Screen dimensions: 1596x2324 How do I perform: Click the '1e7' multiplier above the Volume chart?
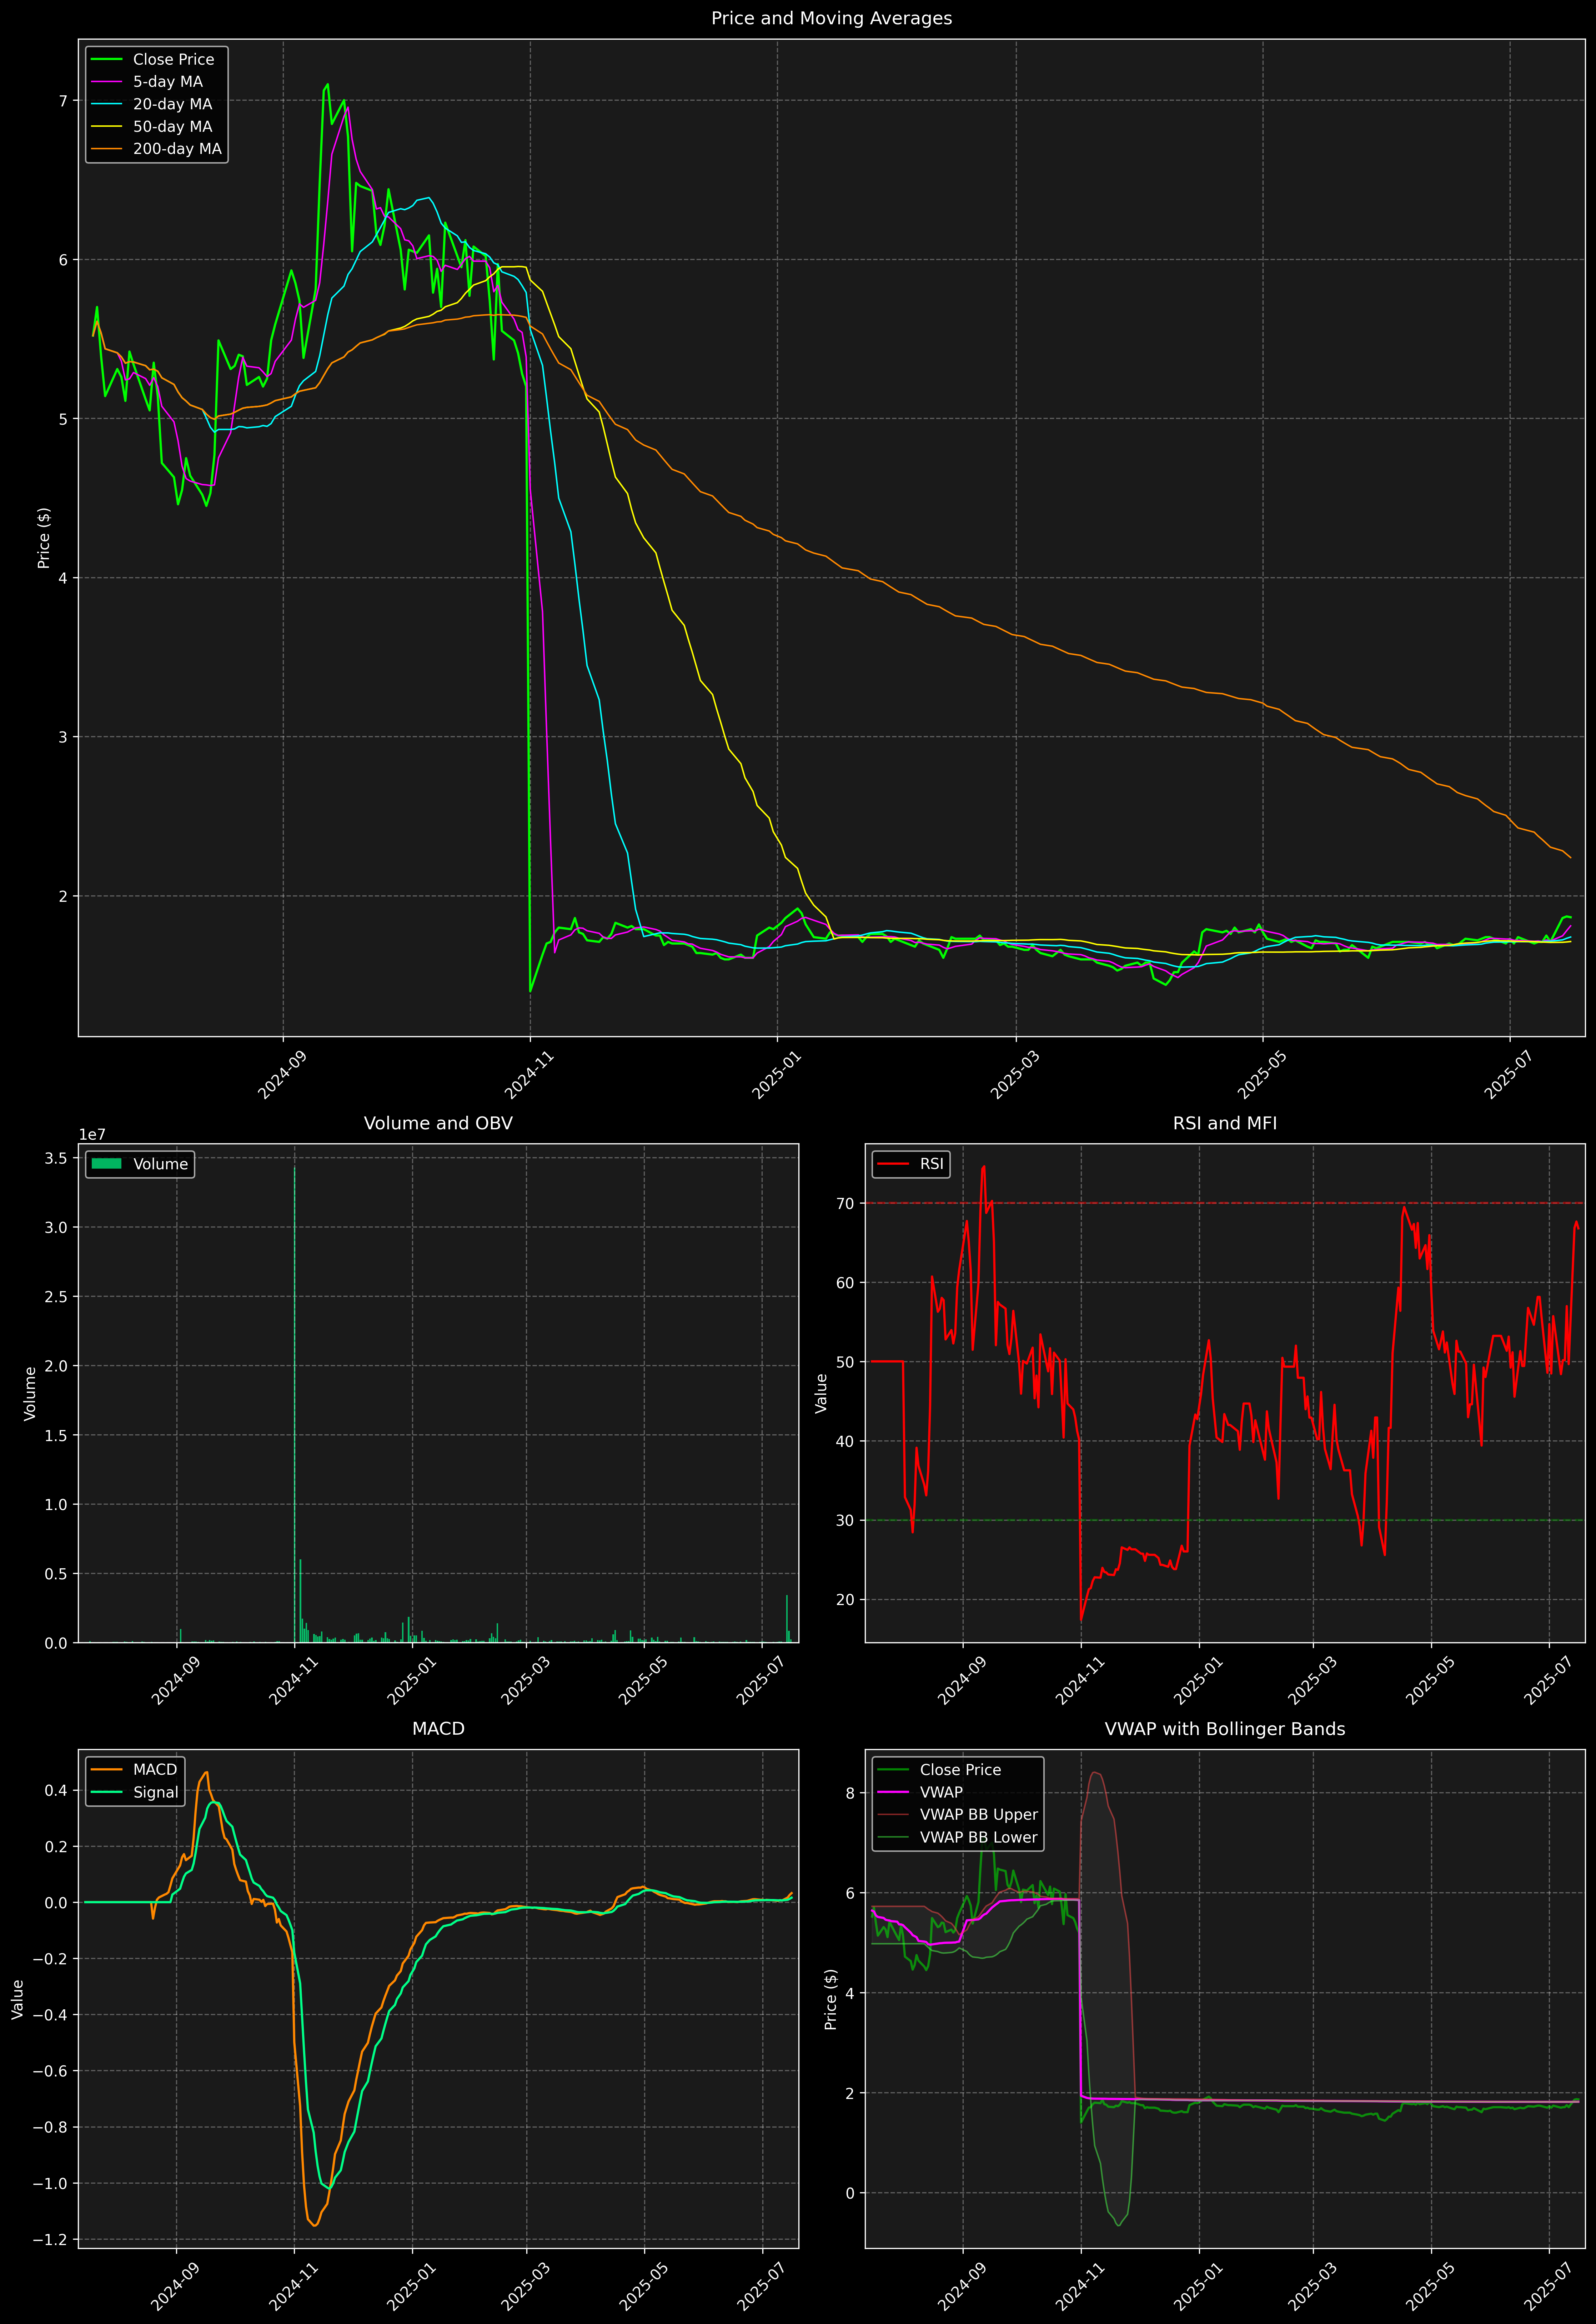coord(92,1135)
